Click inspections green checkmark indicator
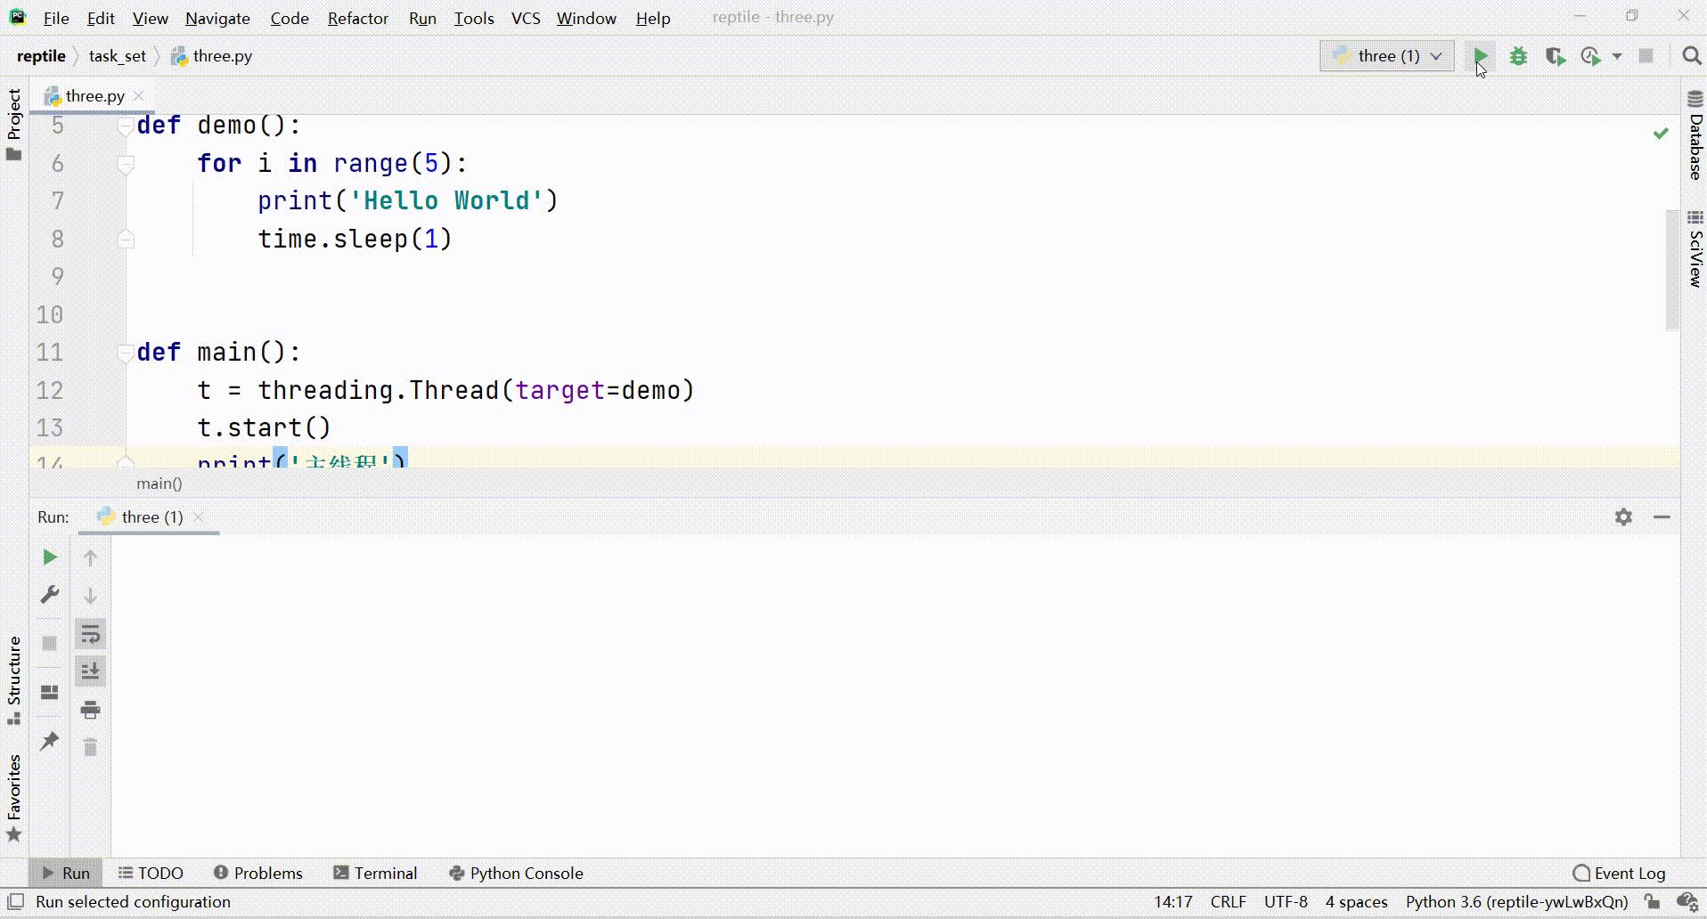 [1661, 134]
